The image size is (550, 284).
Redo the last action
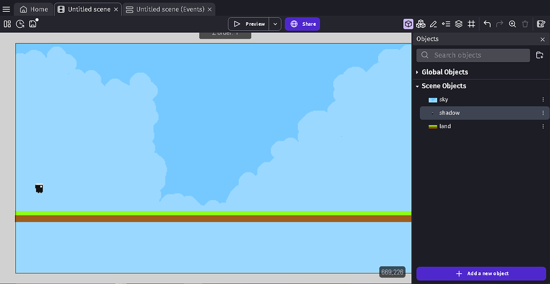500,24
